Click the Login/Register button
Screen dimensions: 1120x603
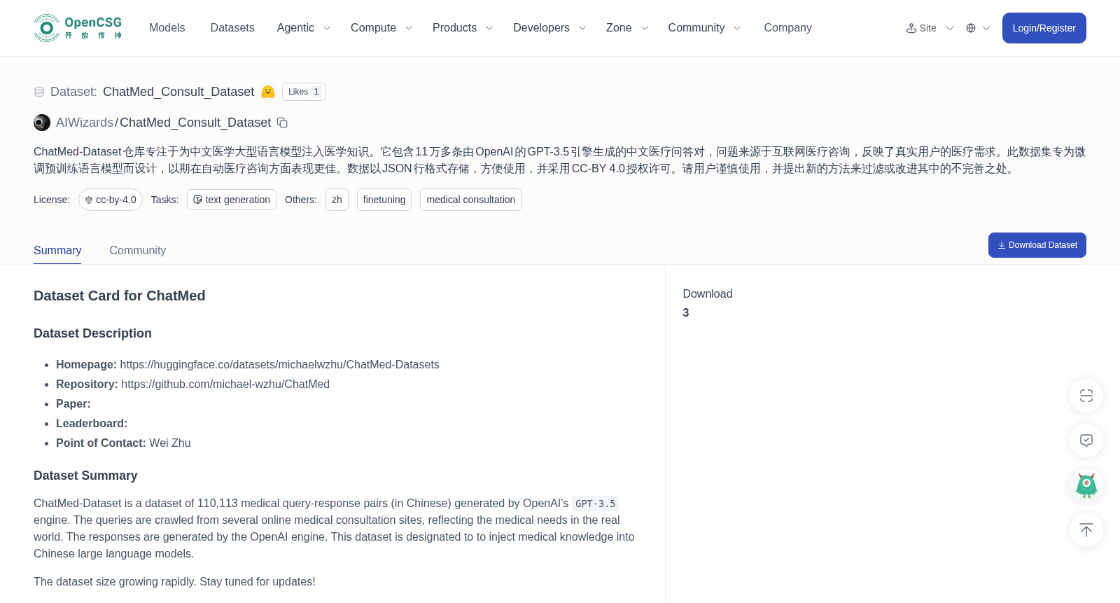1044,28
